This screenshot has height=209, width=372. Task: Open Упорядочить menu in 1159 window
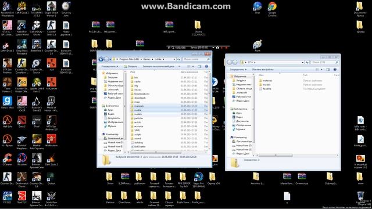[x=238, y=70]
